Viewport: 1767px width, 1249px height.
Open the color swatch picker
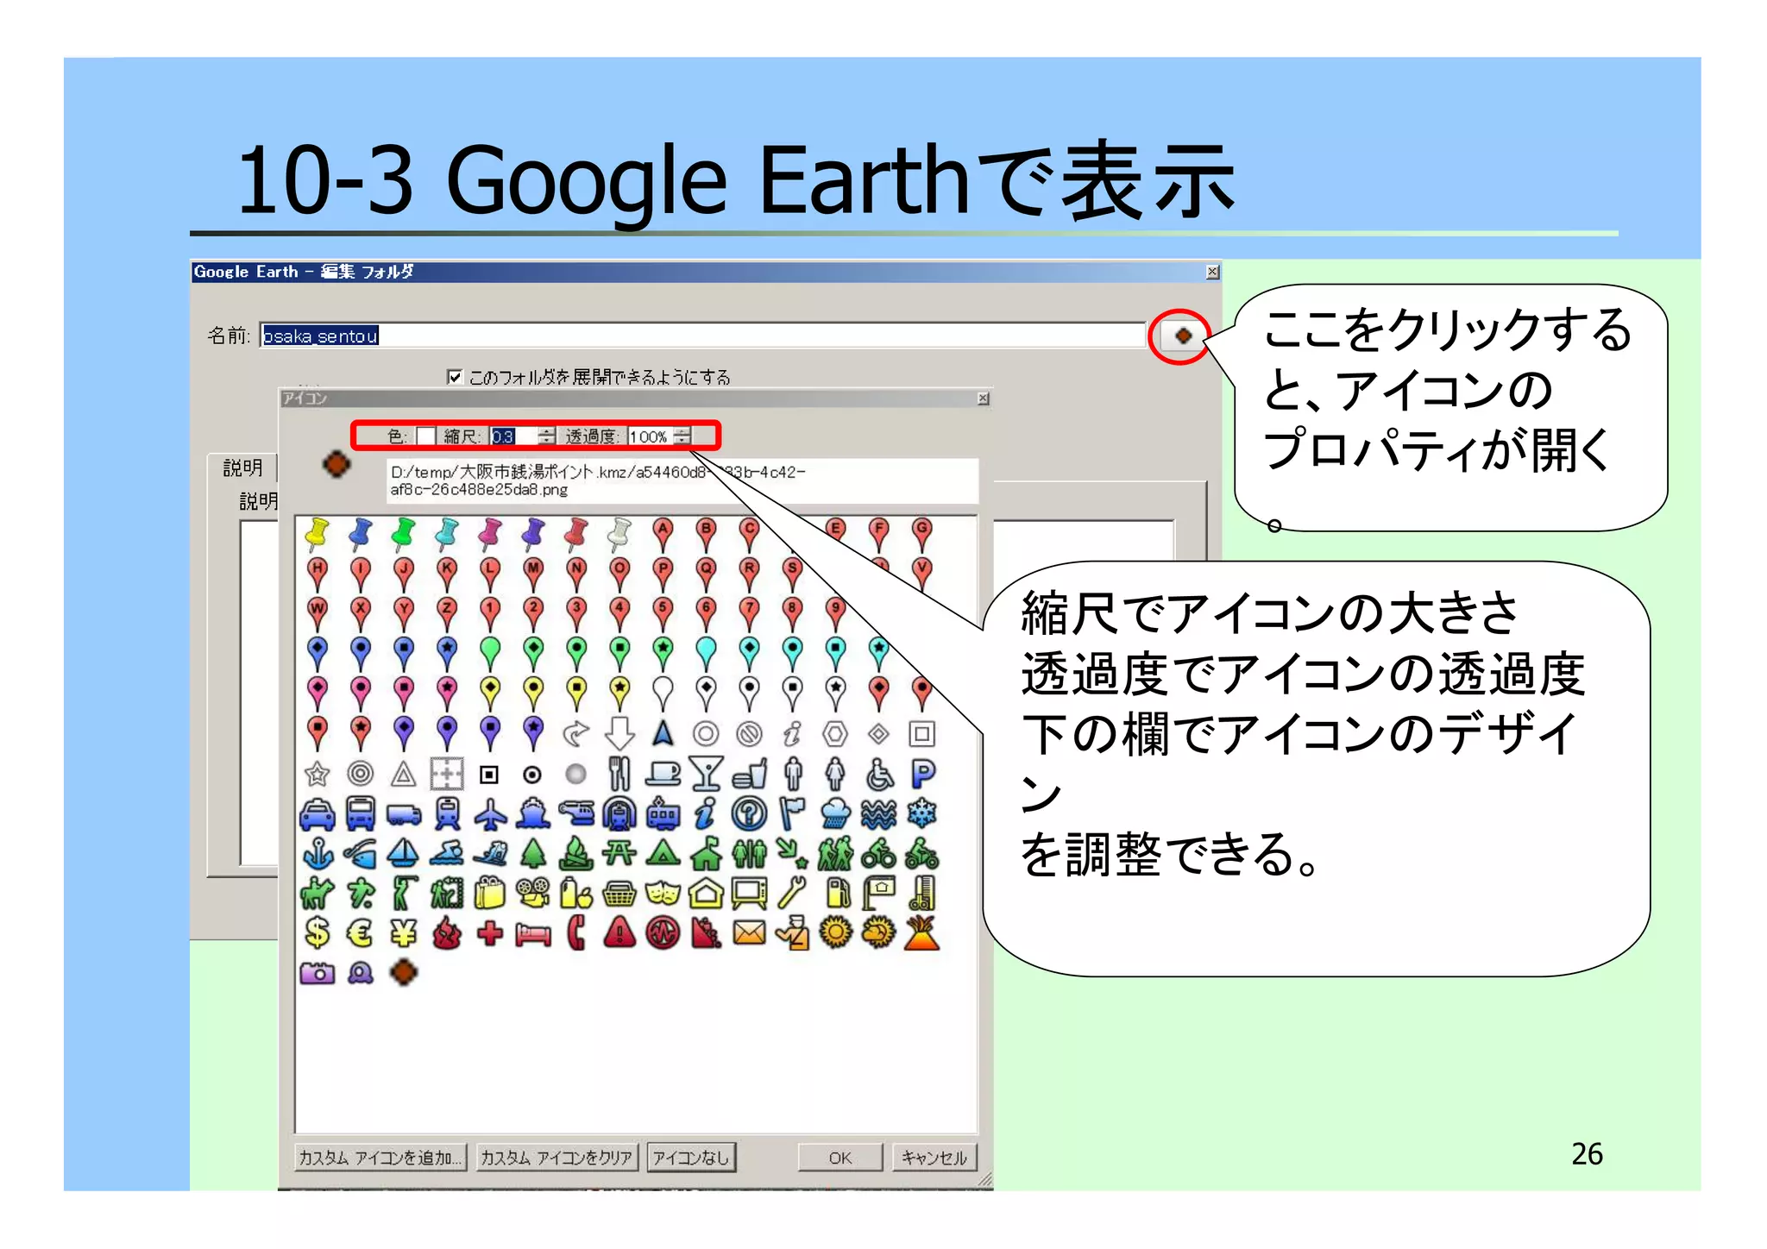tap(425, 436)
